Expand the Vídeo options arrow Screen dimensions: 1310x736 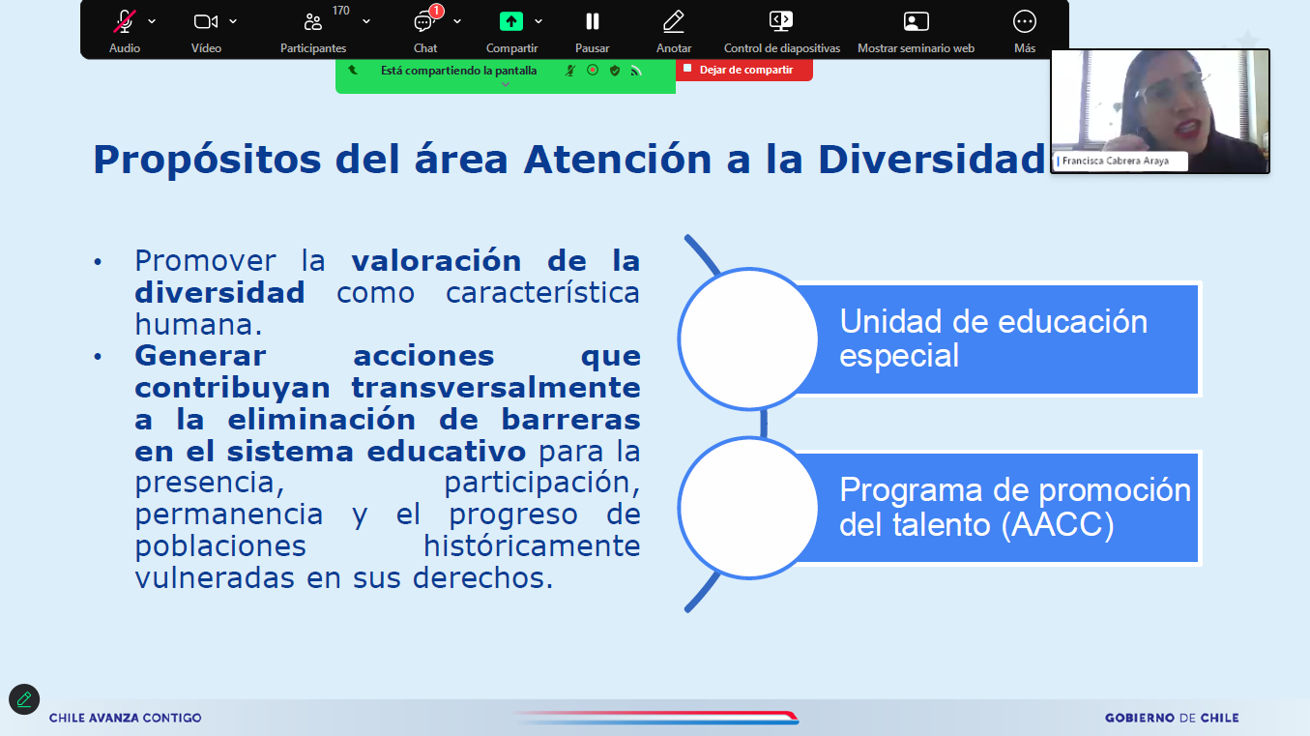[x=233, y=21]
